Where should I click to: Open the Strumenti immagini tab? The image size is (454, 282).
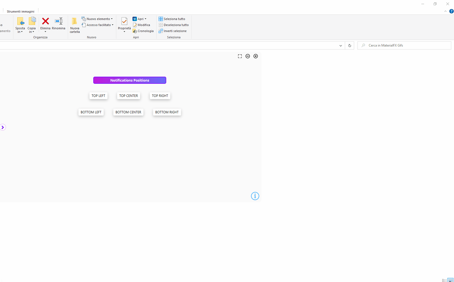coord(21,11)
